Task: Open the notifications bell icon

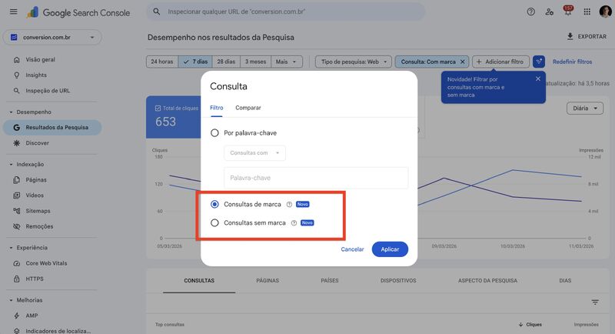Action: pos(568,12)
